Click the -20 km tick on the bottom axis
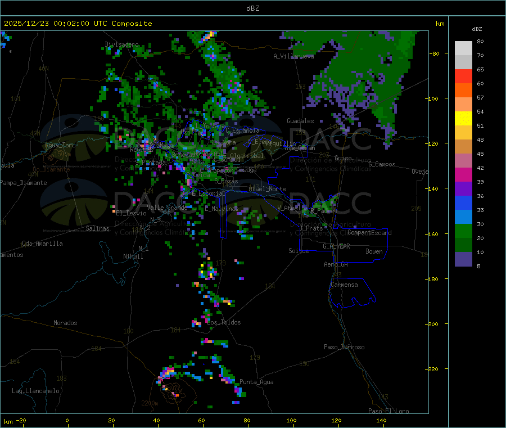Viewport: 506px width, 428px height. [21, 420]
